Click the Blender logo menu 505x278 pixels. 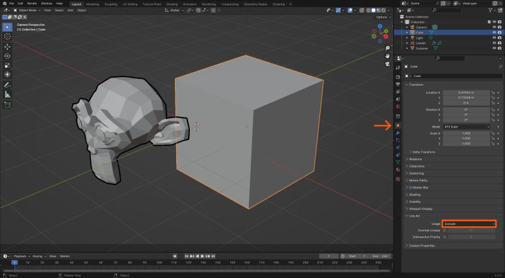click(x=4, y=4)
